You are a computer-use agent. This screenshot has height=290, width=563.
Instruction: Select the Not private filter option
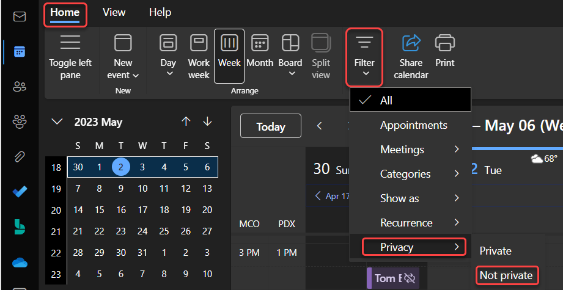click(506, 275)
